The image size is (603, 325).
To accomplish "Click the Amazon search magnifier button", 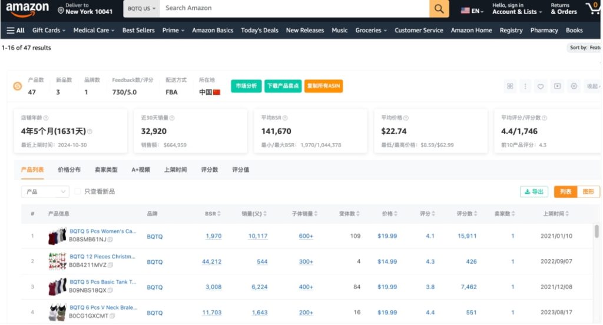I will [x=439, y=9].
